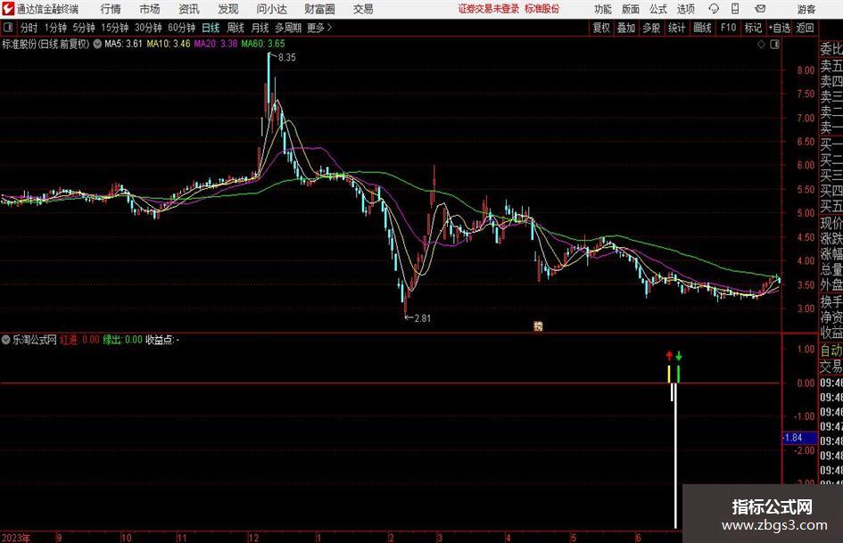The image size is (843, 543).
Task: Open 多周期 multi-period view
Action: click(x=288, y=28)
